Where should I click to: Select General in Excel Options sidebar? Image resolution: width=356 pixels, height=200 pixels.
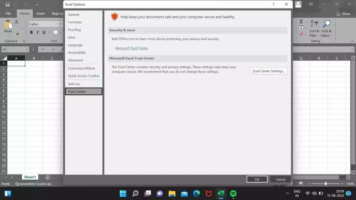(x=83, y=14)
